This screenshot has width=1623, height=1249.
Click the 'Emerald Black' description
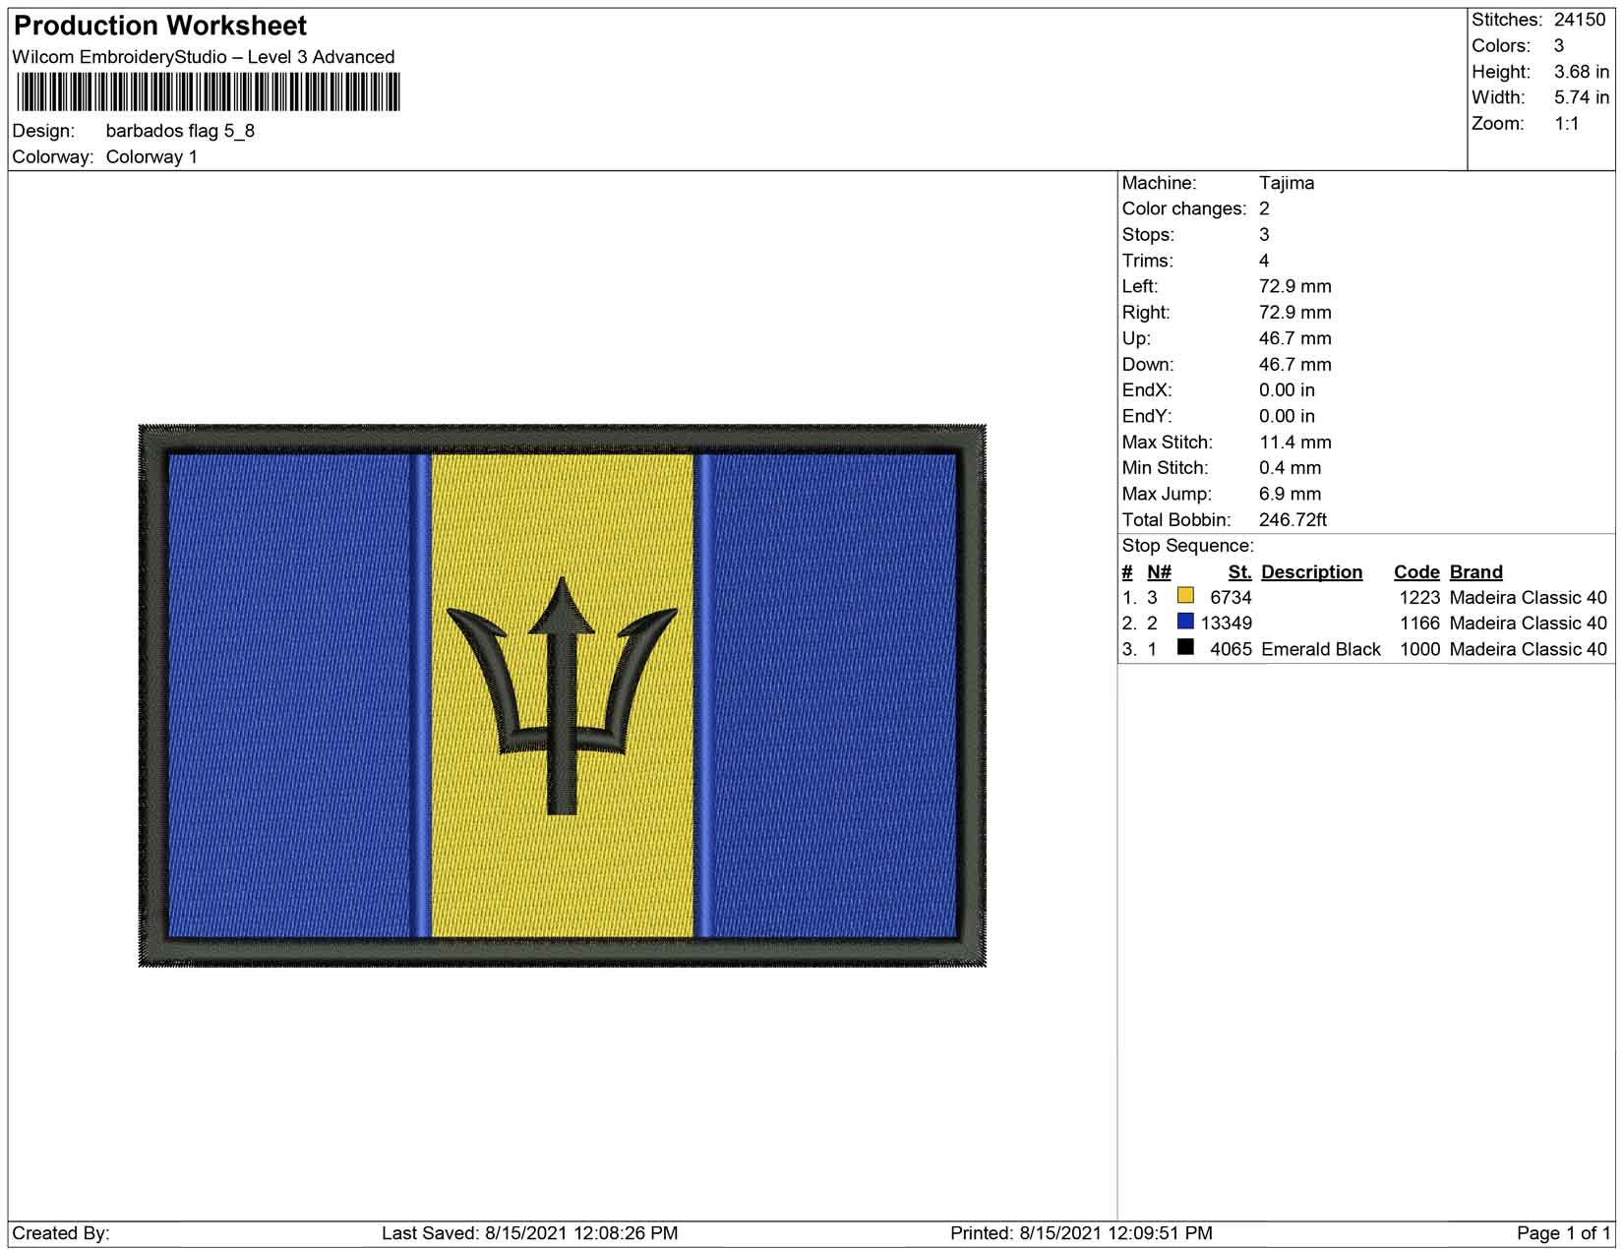coord(1321,649)
